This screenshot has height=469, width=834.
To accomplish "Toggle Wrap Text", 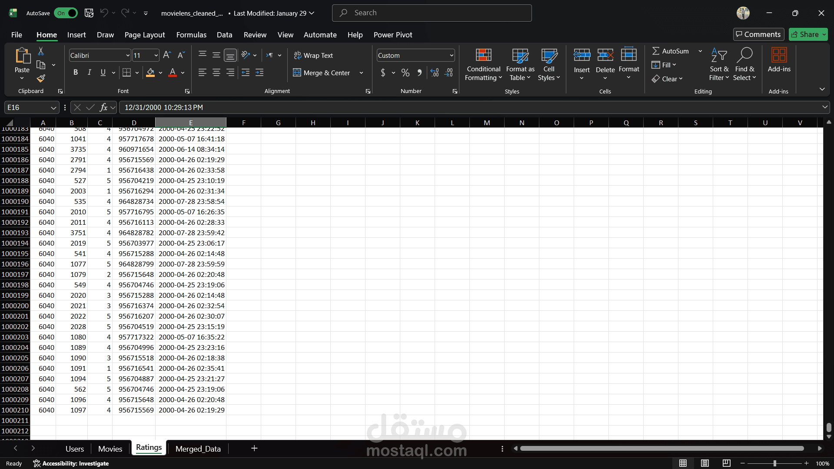I will tap(313, 55).
